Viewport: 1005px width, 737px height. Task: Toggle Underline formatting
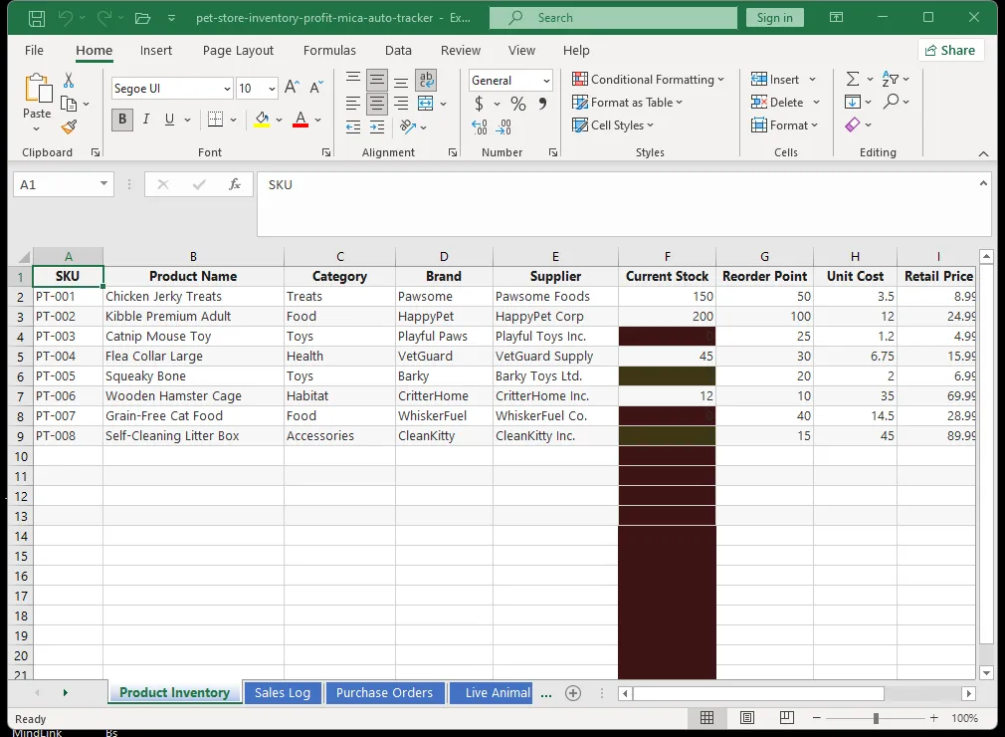point(169,120)
